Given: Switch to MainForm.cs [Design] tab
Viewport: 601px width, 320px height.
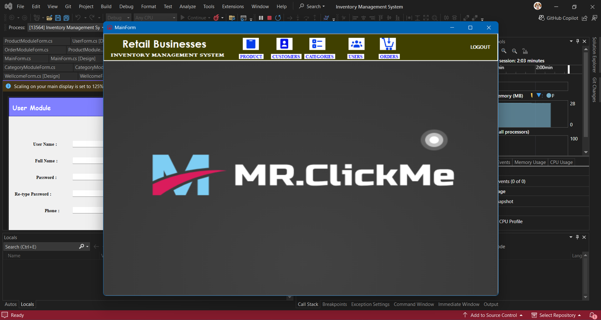Looking at the screenshot, I should [x=73, y=59].
